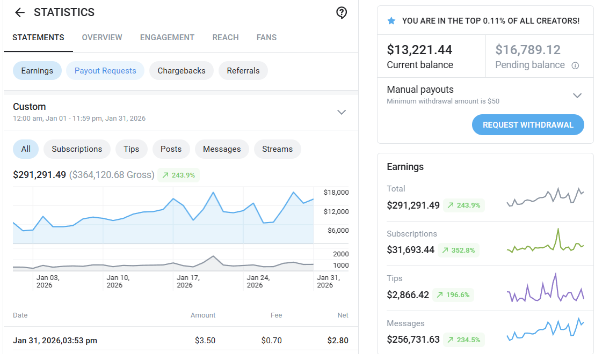This screenshot has height=354, width=595.
Task: Click the Jan 31, 2026, 03:53 pm transaction row
Action: pyautogui.click(x=180, y=341)
